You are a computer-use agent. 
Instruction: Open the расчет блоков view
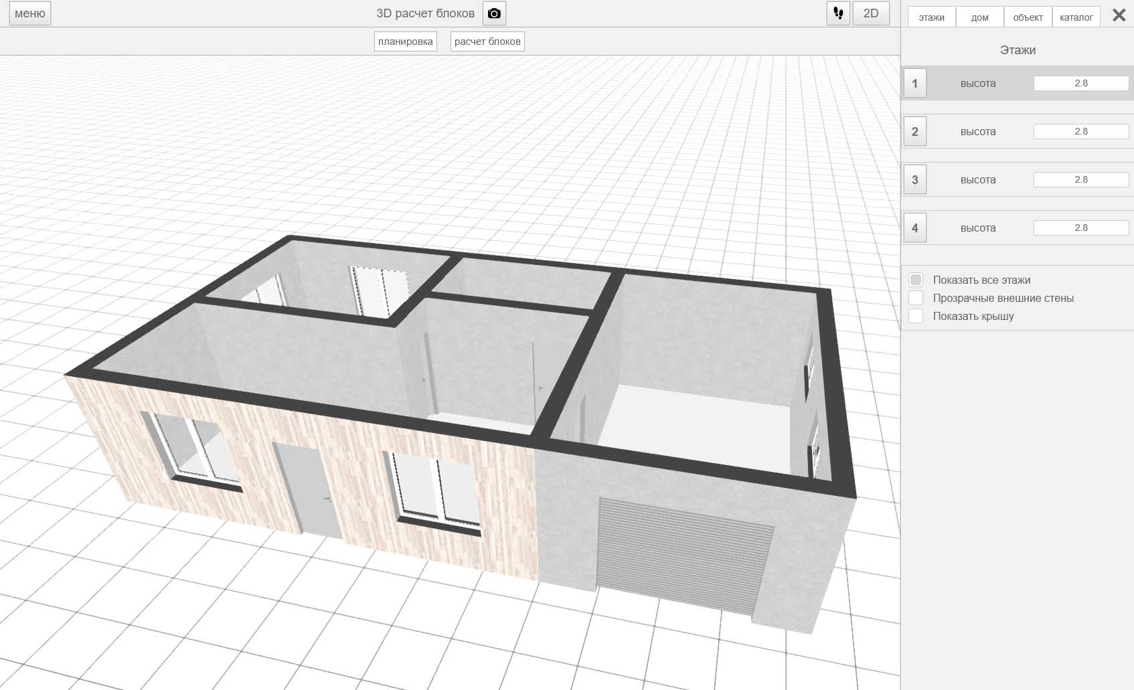[x=487, y=41]
